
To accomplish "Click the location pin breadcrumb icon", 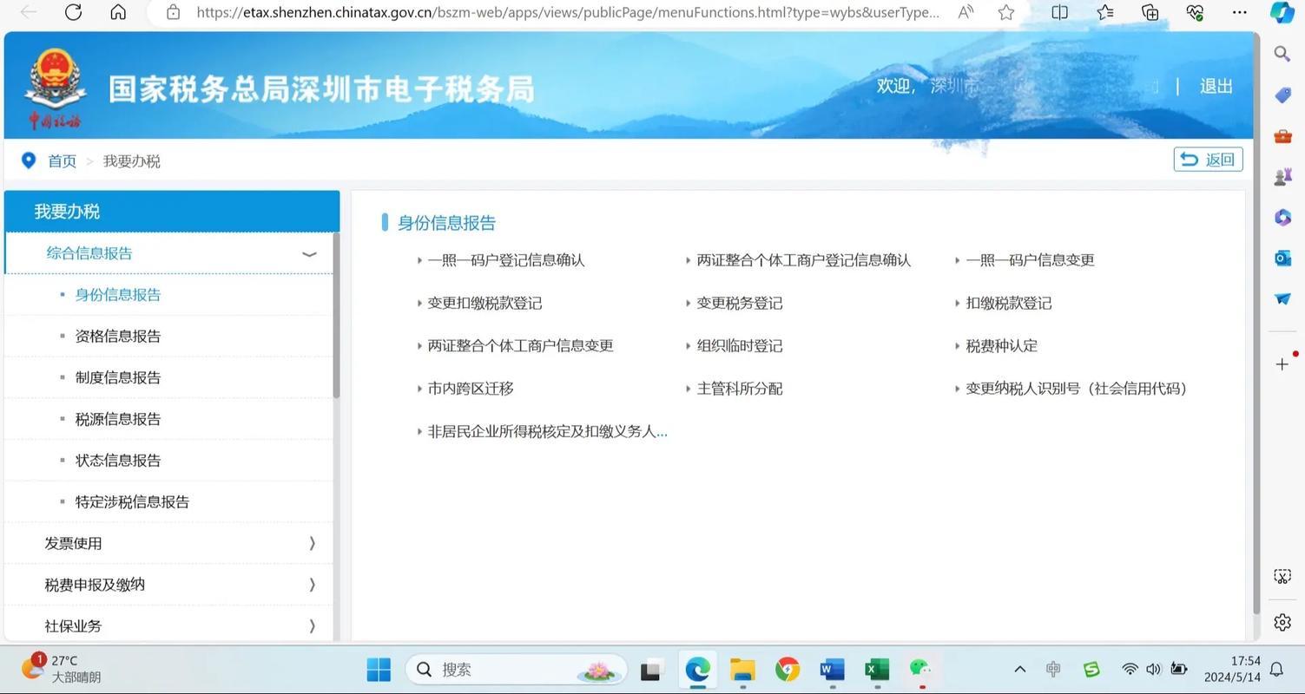I will click(x=28, y=160).
